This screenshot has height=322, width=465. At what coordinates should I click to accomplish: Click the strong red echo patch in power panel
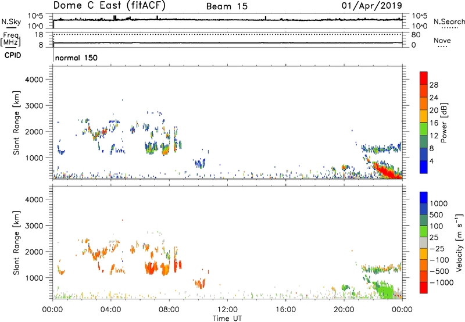pyautogui.click(x=387, y=171)
